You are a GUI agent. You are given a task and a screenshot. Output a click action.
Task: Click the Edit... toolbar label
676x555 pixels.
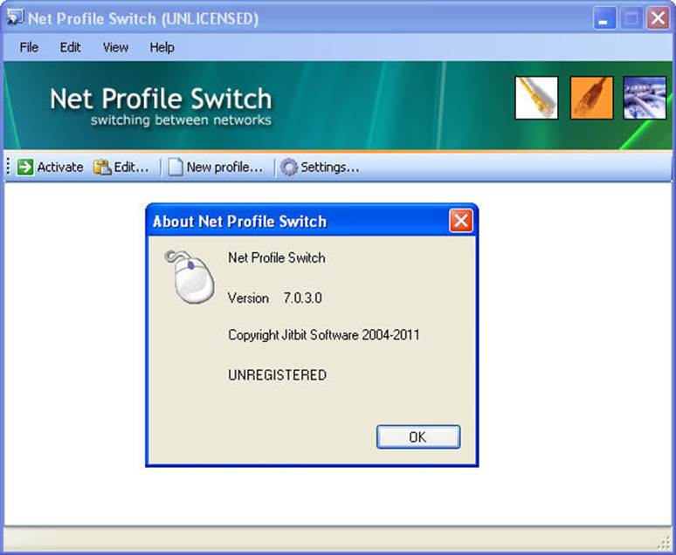pos(131,168)
